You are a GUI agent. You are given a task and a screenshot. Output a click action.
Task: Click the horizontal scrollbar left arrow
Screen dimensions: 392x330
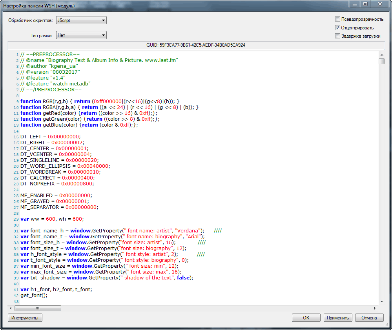[x=11, y=308]
